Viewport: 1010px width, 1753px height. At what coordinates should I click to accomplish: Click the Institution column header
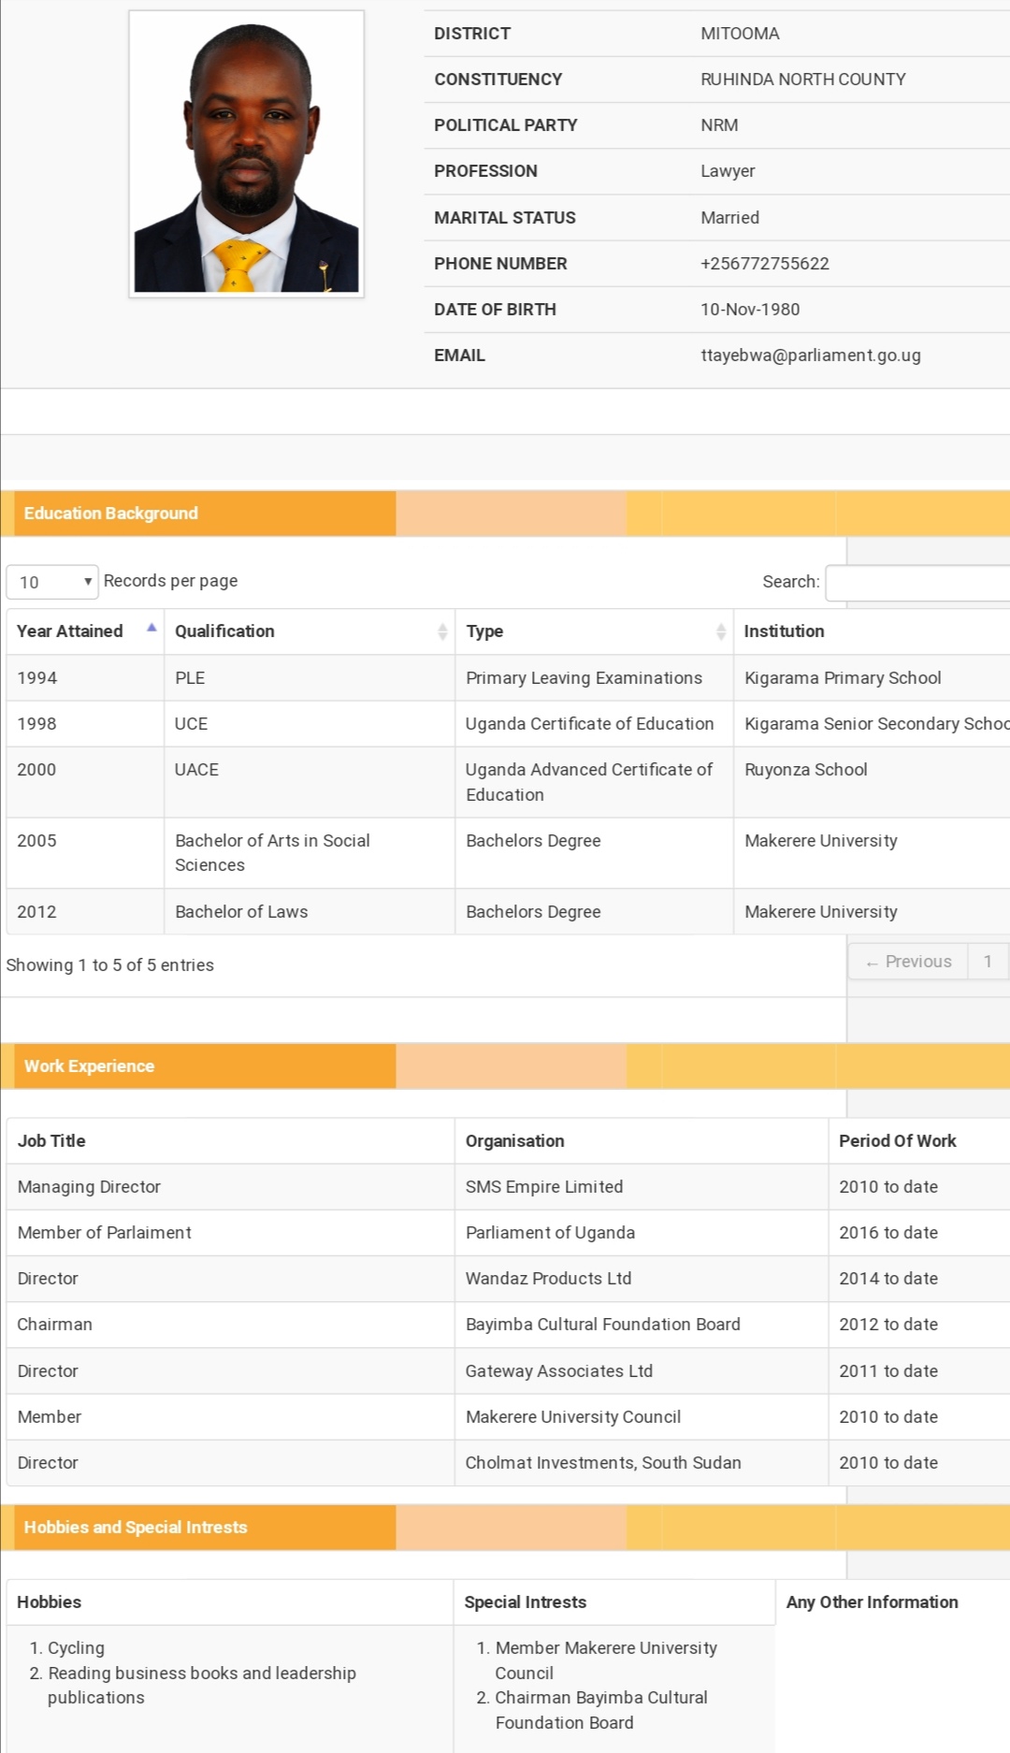pyautogui.click(x=872, y=631)
